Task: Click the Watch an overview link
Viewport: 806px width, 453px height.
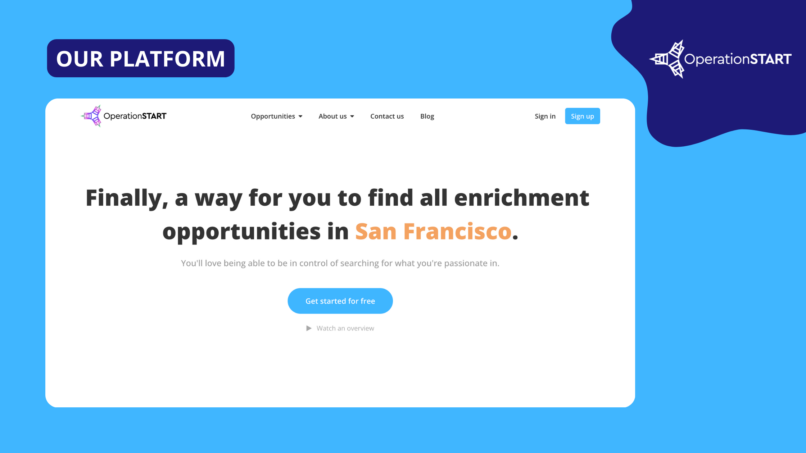Action: point(340,328)
